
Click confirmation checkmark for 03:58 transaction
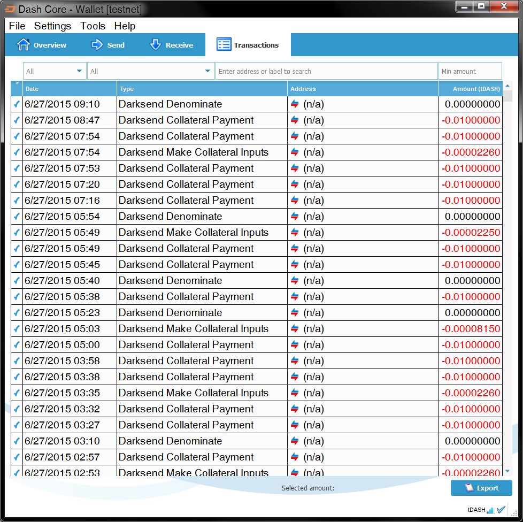pyautogui.click(x=17, y=361)
